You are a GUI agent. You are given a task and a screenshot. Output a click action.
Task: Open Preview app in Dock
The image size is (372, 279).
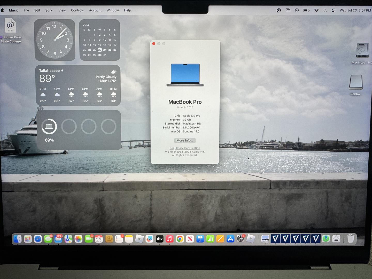[265, 239]
